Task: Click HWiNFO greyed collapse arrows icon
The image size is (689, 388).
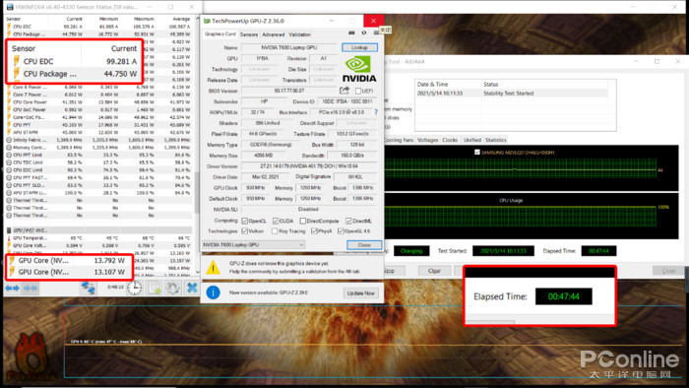Action: [x=30, y=289]
